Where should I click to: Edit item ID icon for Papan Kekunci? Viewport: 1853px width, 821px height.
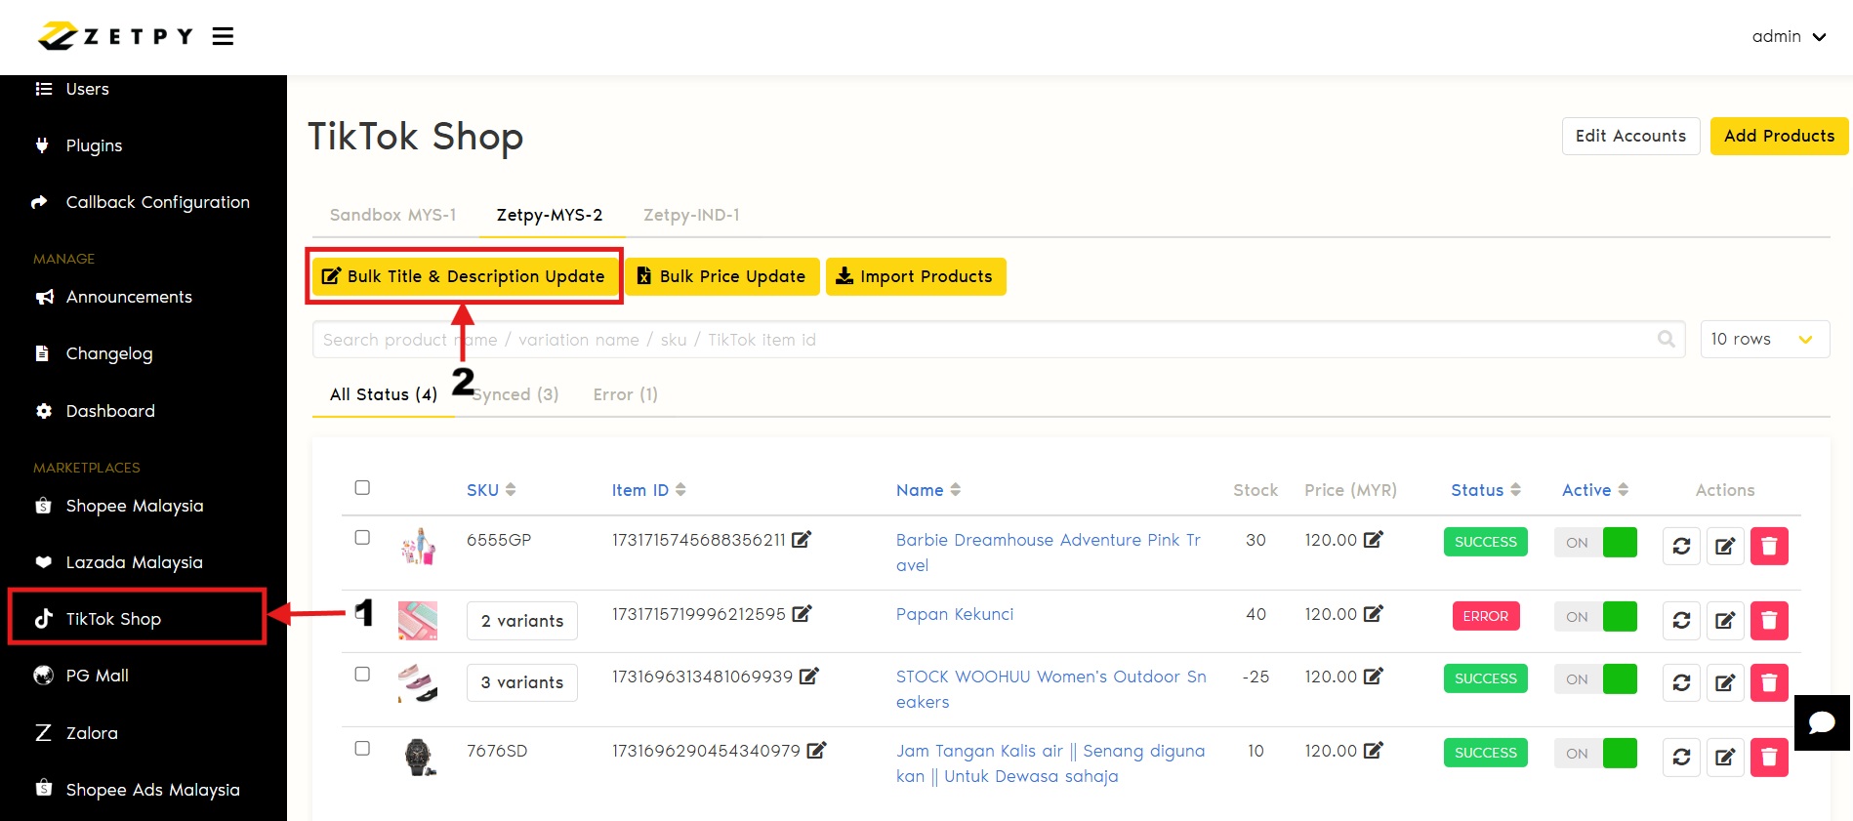coord(802,614)
